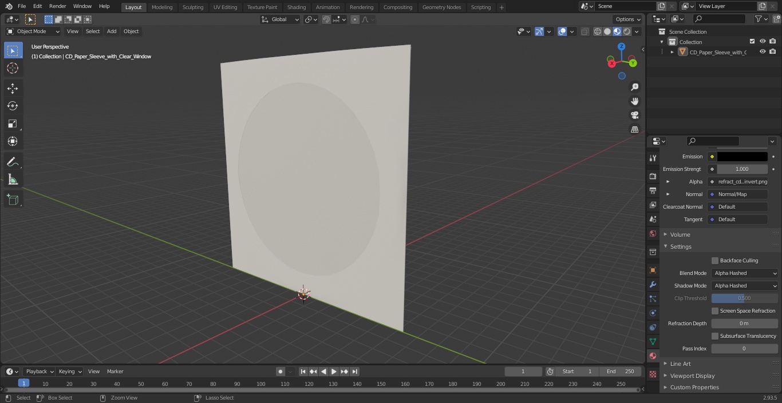Play animation forward
The width and height of the screenshot is (782, 403).
click(x=334, y=372)
